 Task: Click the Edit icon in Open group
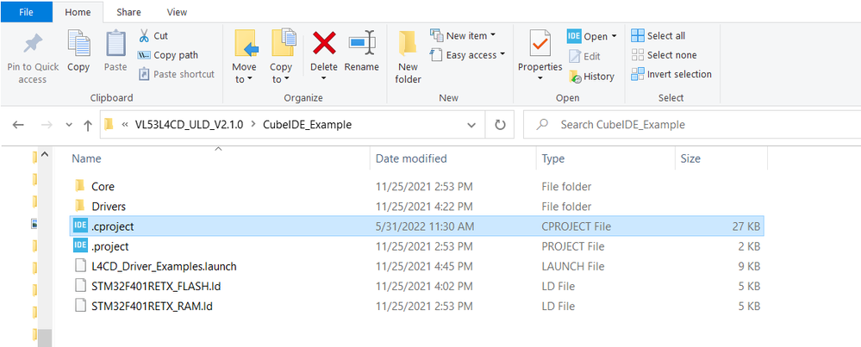pyautogui.click(x=574, y=57)
